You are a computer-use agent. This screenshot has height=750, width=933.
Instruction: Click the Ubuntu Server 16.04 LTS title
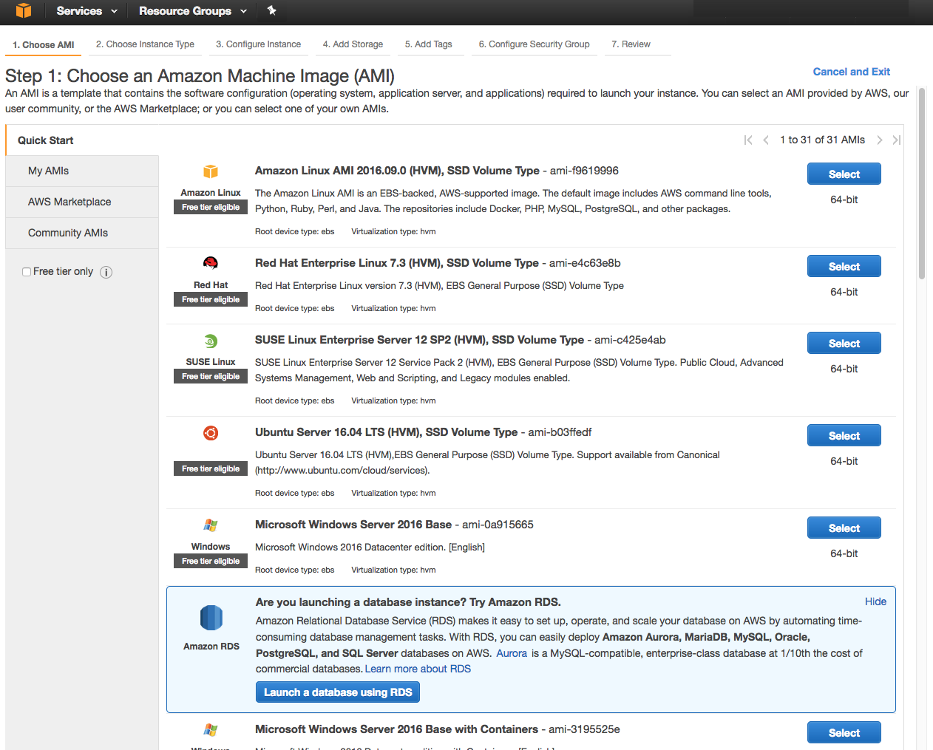386,432
